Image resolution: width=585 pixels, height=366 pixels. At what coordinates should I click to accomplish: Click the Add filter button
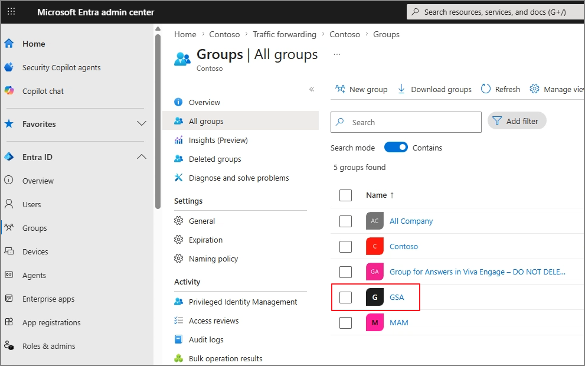pos(517,121)
